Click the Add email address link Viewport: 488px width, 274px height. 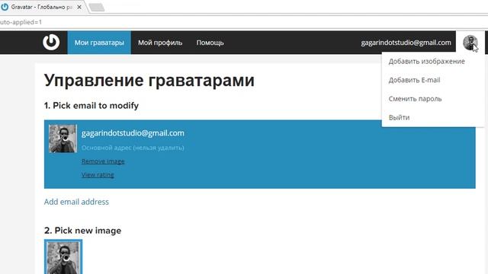76,202
